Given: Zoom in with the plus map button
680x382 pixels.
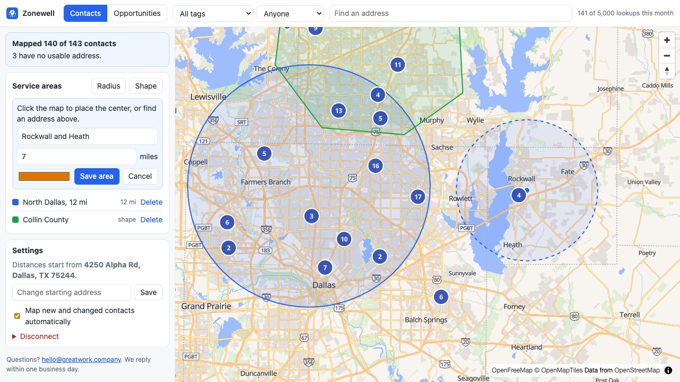Looking at the screenshot, I should point(667,40).
